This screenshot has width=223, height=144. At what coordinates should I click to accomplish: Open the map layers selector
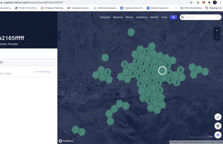coord(218,135)
